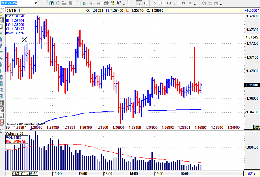
Task: Click the properties window icon at toolbar end
Action: coord(216,3)
